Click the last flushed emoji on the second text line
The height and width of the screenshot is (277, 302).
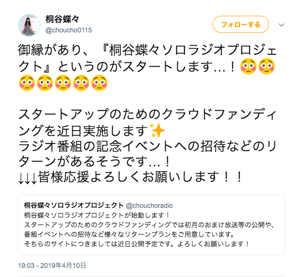267,66
